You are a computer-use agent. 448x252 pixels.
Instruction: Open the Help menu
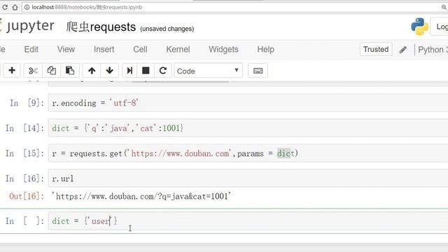pos(266,50)
